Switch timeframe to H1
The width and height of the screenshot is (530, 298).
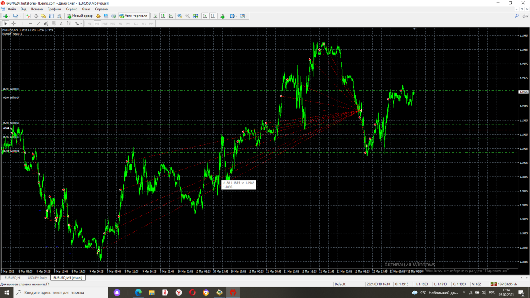click(x=120, y=23)
